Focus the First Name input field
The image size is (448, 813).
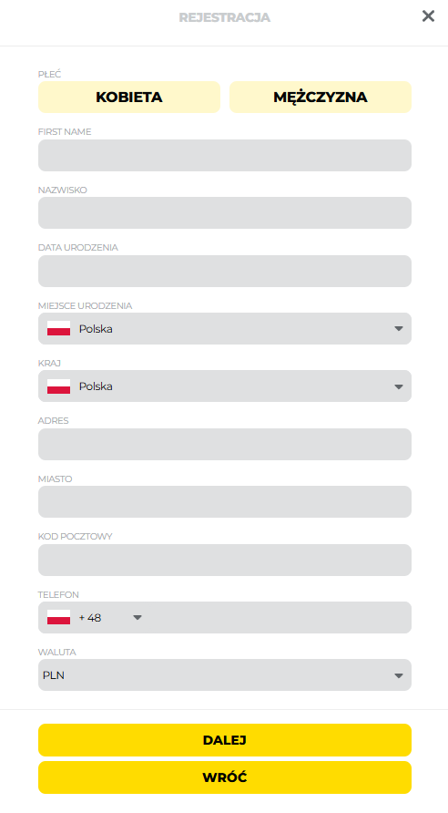point(225,155)
